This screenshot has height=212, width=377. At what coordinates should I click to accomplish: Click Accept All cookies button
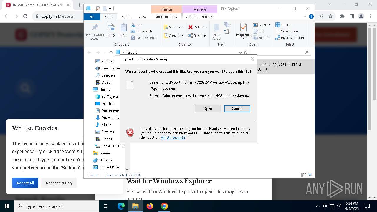pos(25,183)
